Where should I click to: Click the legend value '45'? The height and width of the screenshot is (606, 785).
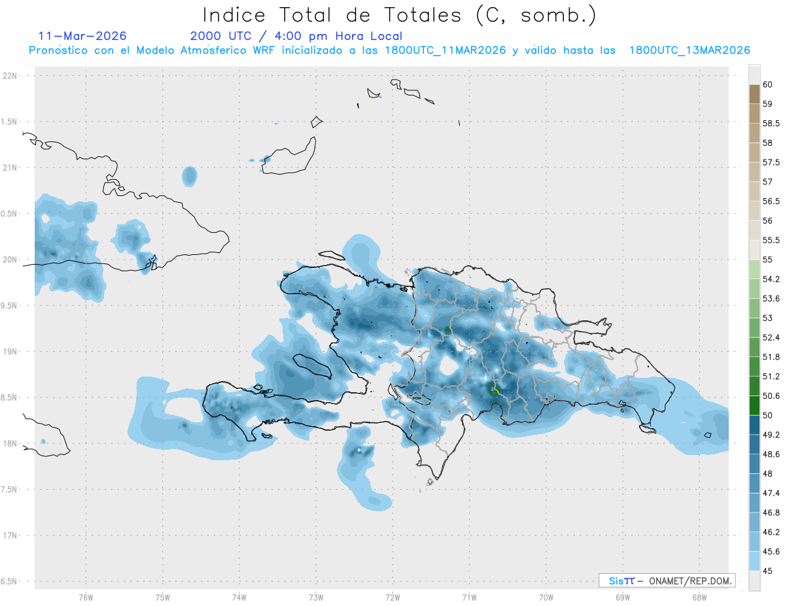pos(767,571)
